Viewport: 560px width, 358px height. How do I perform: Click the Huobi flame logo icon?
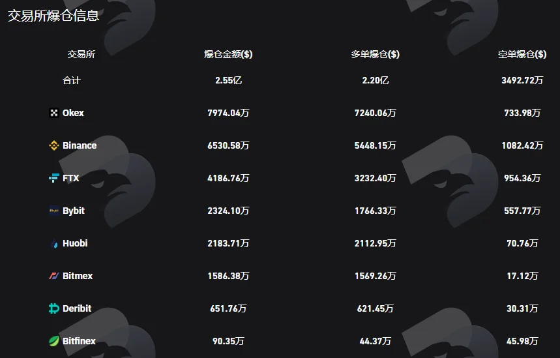pyautogui.click(x=54, y=243)
